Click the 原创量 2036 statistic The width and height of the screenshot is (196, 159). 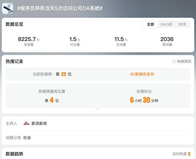click(x=167, y=41)
